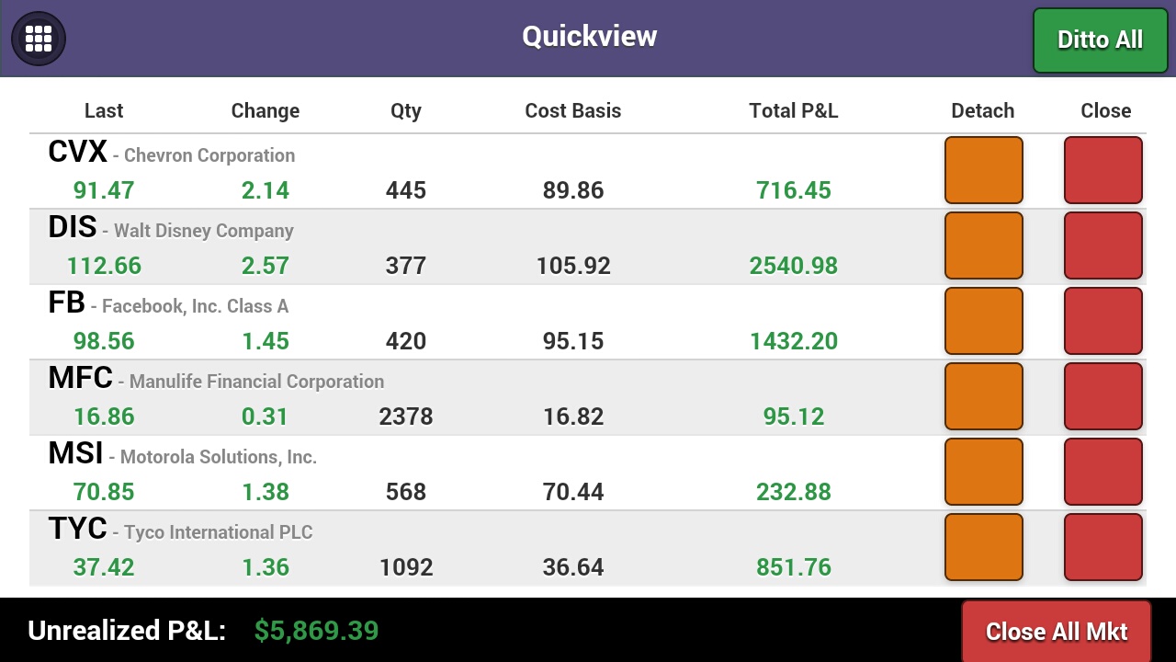Select the Cost Basis column header
The height and width of the screenshot is (662, 1176).
[x=572, y=110]
